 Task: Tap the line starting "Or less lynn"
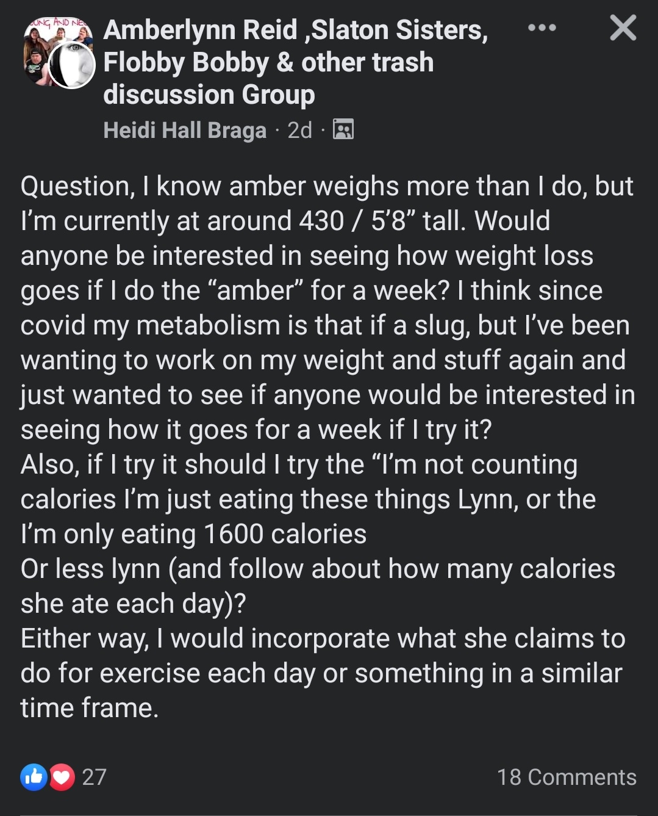[x=318, y=569]
